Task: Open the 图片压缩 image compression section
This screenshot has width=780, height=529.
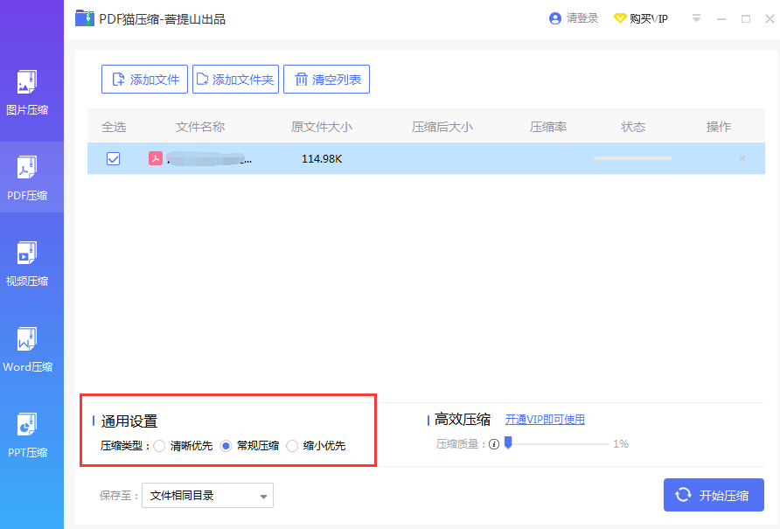Action: [27, 93]
